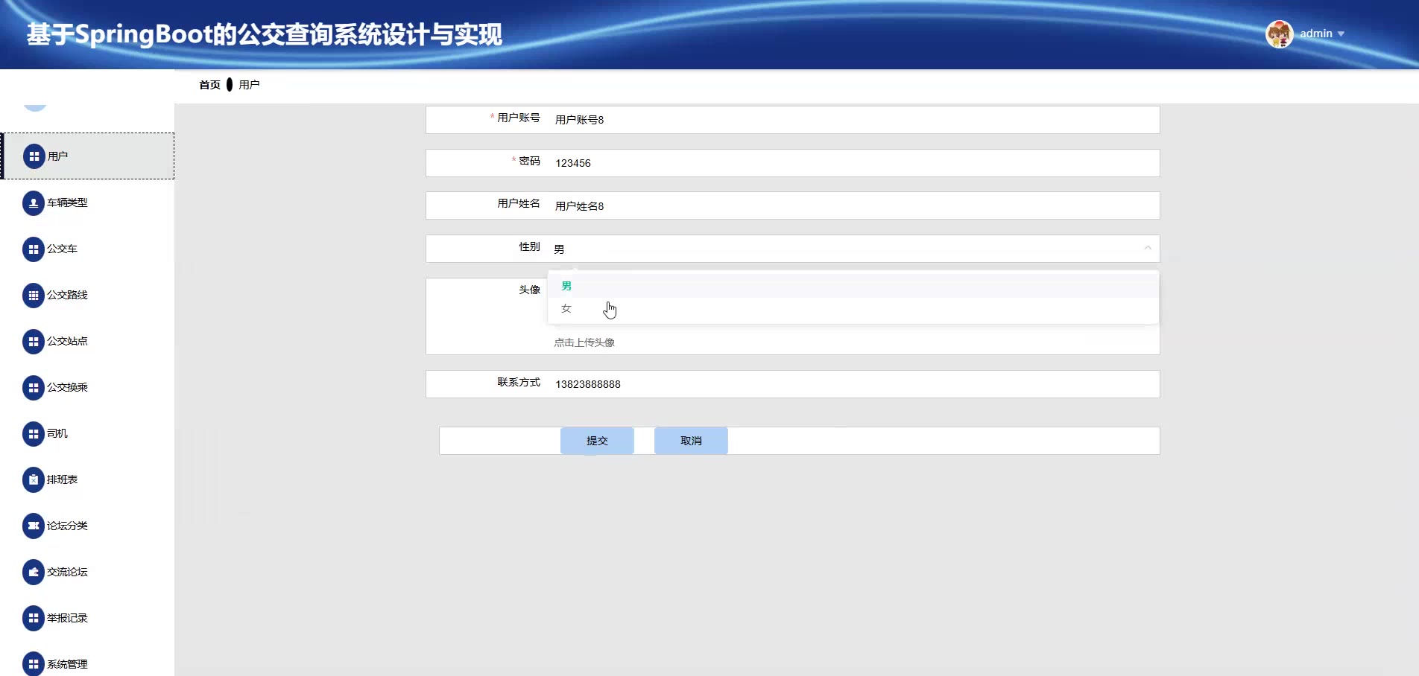1419x676 pixels.
Task: Click the 用户 sidebar icon
Action: pyautogui.click(x=34, y=156)
